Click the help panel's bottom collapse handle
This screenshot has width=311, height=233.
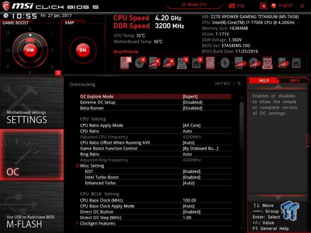[278, 198]
